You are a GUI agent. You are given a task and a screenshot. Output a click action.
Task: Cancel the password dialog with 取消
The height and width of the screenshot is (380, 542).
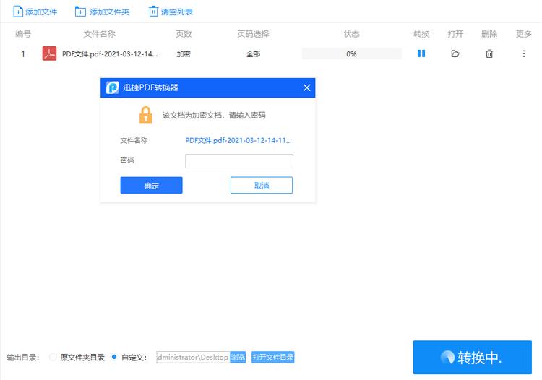262,185
